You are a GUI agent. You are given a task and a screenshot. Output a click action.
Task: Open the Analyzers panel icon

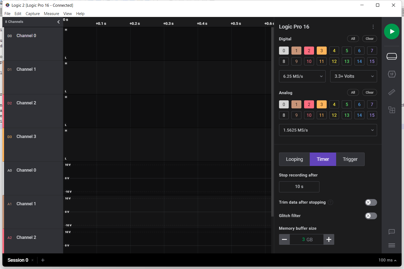(392, 74)
